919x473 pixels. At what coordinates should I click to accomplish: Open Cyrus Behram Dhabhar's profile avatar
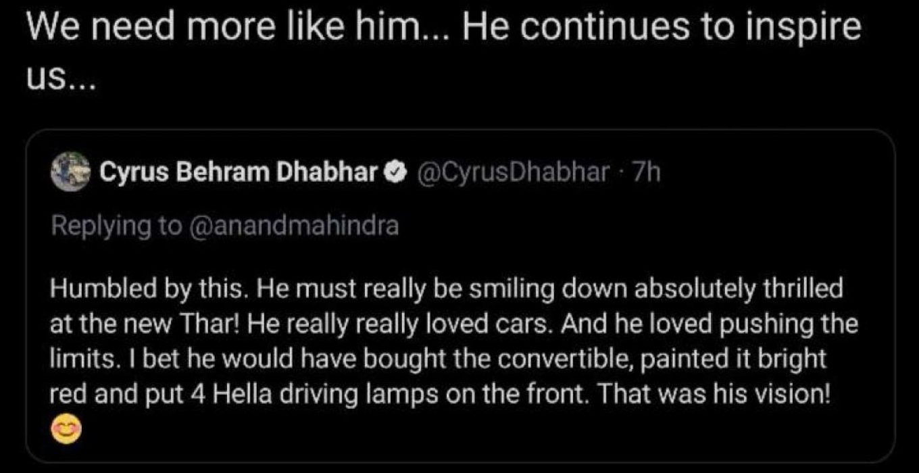[x=70, y=174]
